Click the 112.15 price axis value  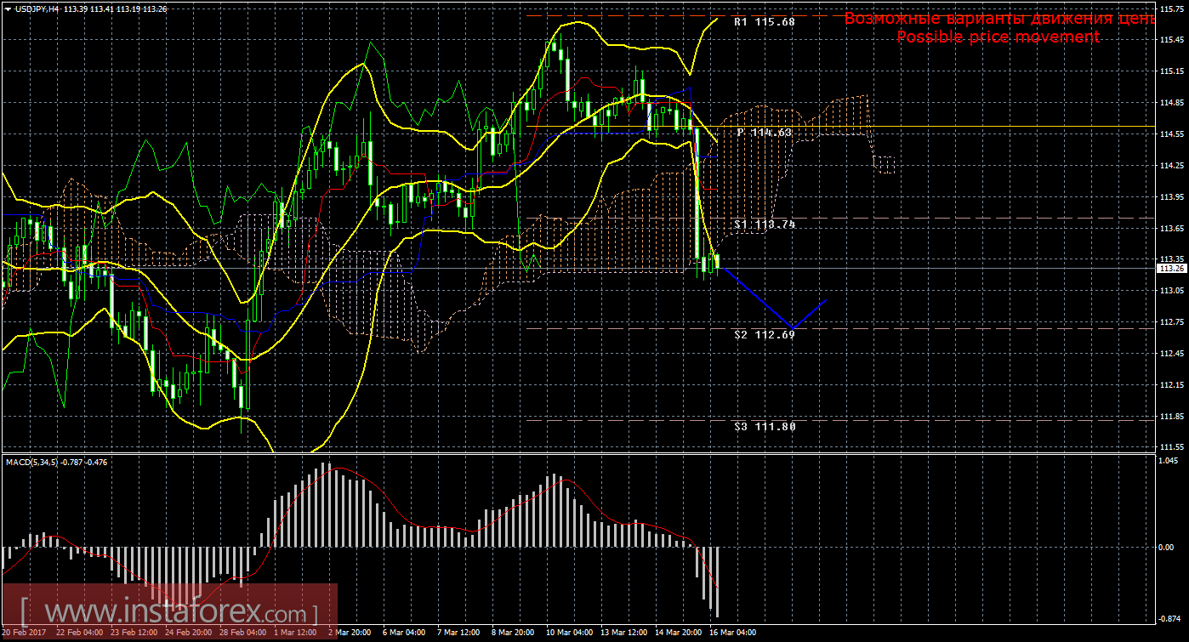tap(1172, 385)
